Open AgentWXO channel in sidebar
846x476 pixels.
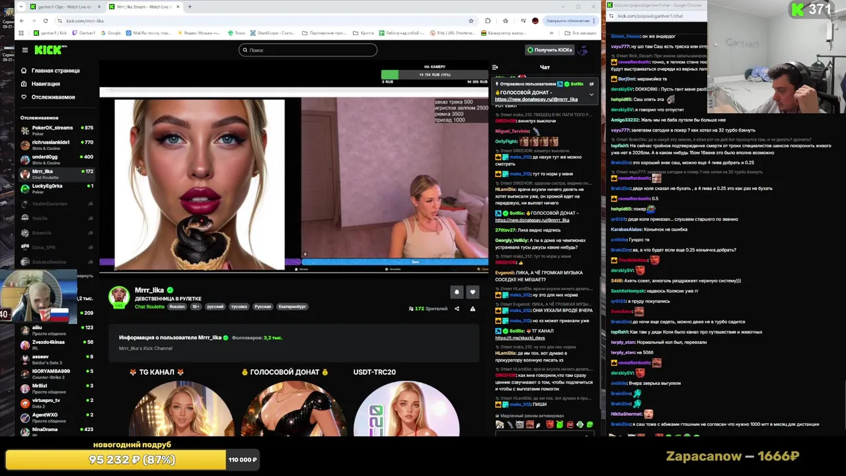click(57, 417)
